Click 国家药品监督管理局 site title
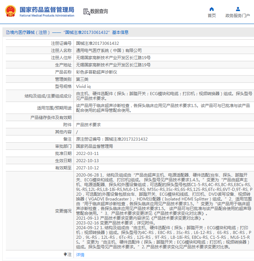Image resolution: width=254 pixels, height=261 pixels. point(47,10)
